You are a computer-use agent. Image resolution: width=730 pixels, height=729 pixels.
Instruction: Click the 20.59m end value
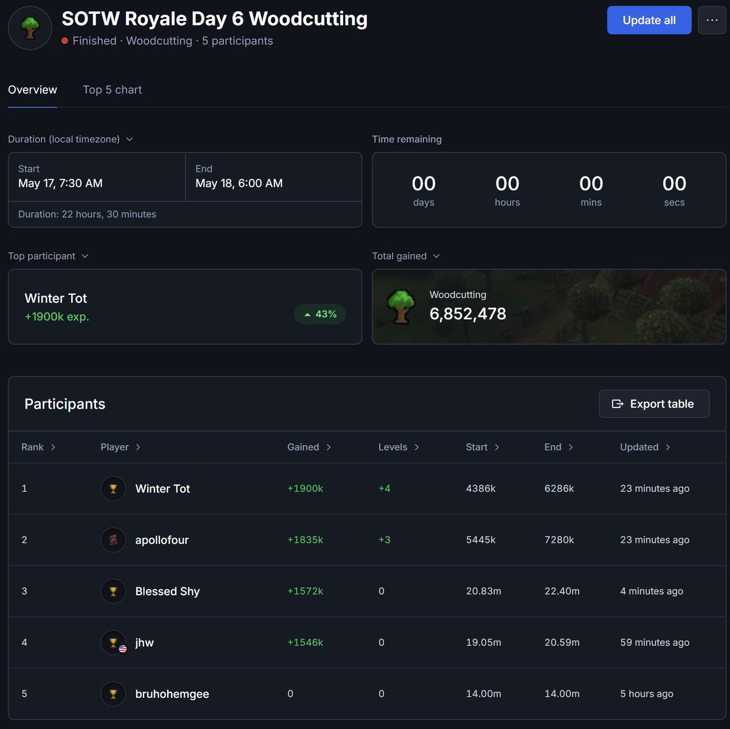[x=562, y=643]
